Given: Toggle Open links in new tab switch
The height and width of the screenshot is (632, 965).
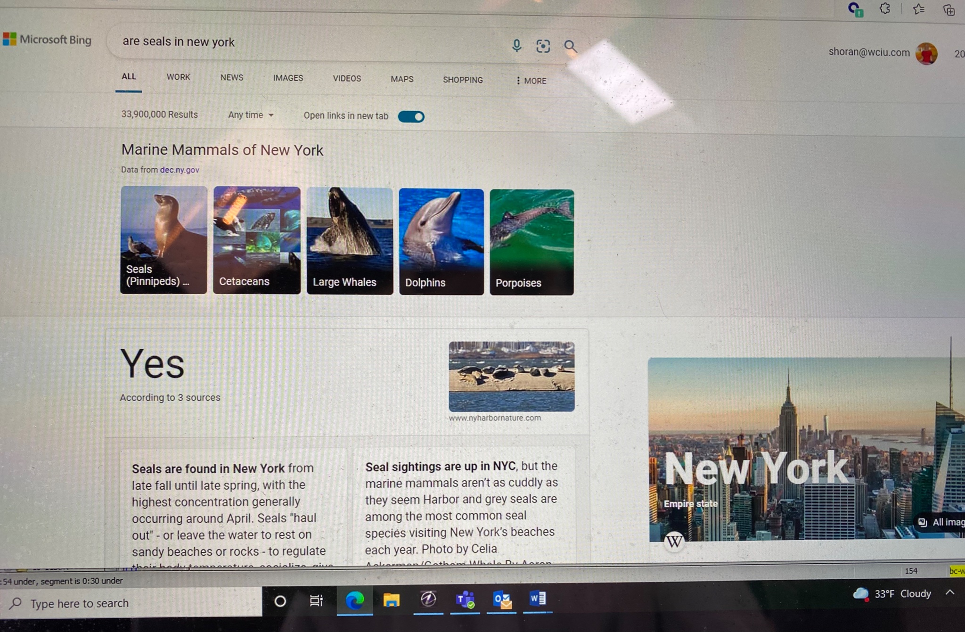Looking at the screenshot, I should tap(411, 116).
